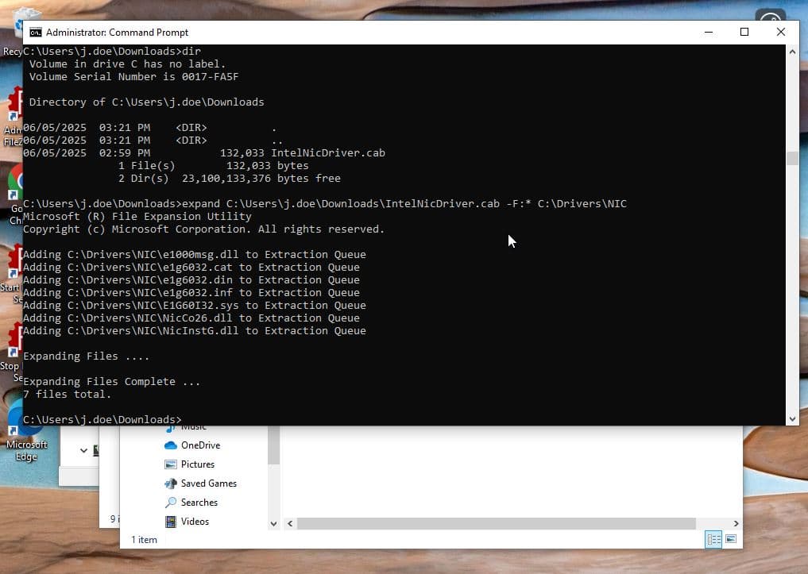
Task: Click the navigation pane scroll down arrow
Action: (x=274, y=524)
